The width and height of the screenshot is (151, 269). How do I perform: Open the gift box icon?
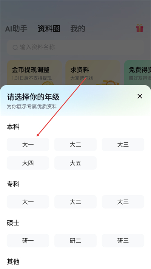[x=140, y=28]
